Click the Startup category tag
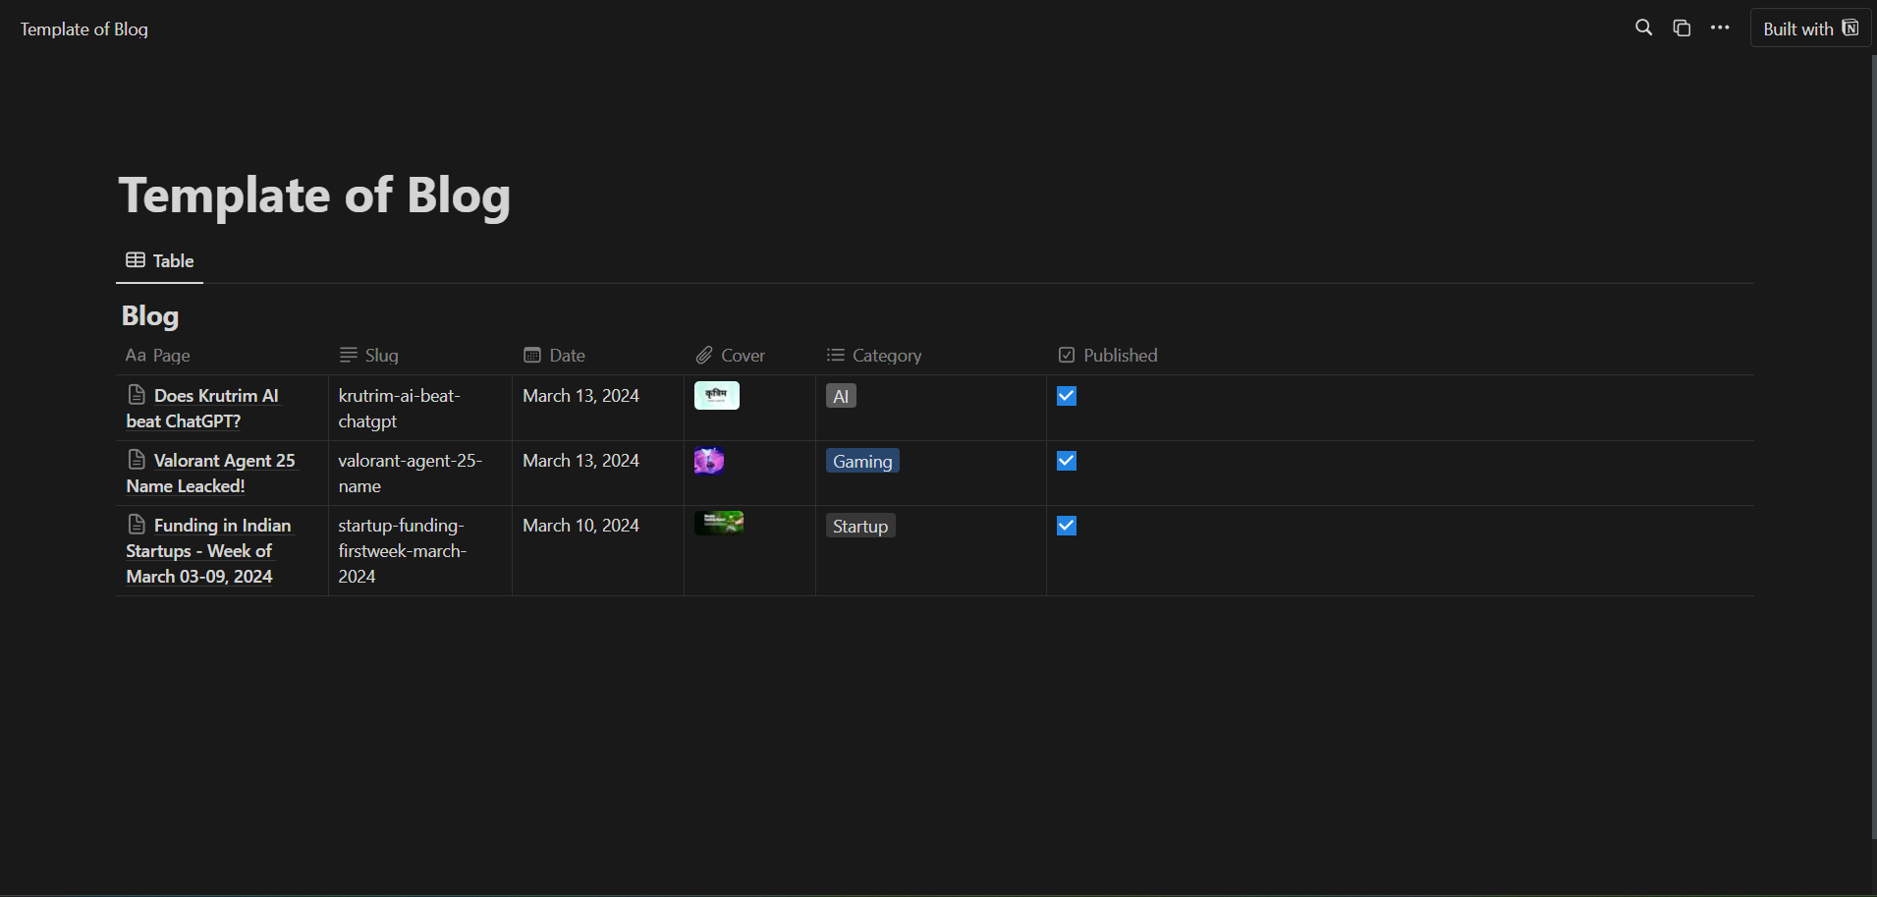 point(860,526)
